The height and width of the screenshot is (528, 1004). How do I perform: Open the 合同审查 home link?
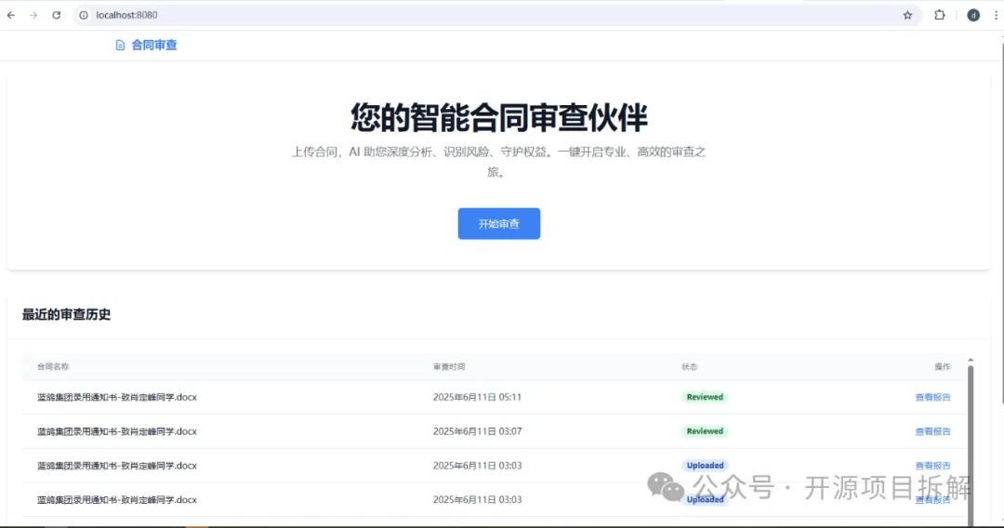click(153, 45)
